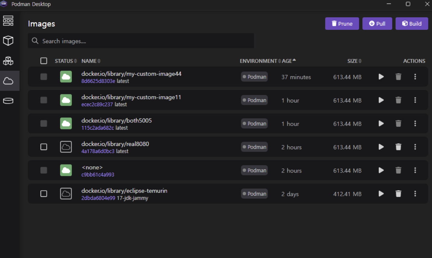Click the Prune button

[x=342, y=24]
